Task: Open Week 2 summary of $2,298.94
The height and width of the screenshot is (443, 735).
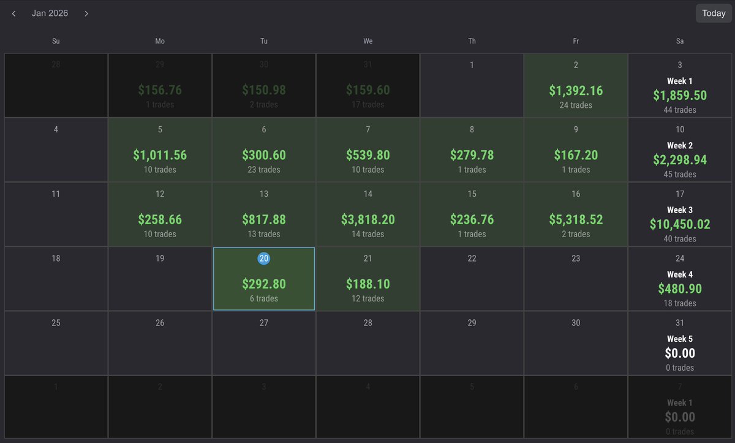Action: tap(680, 150)
